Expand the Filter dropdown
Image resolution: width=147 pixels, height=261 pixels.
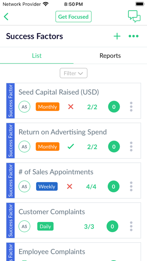[x=73, y=73]
